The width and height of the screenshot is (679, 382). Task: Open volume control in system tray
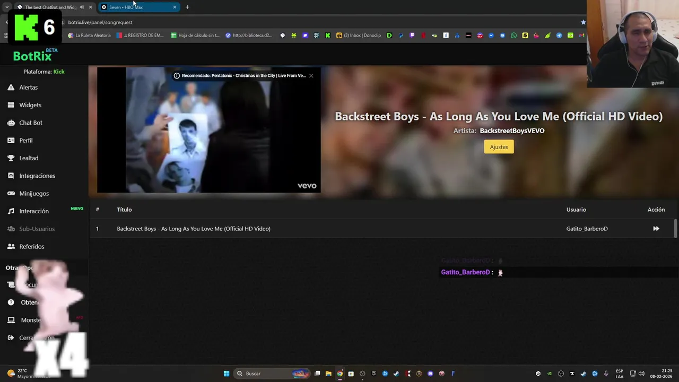pyautogui.click(x=641, y=374)
